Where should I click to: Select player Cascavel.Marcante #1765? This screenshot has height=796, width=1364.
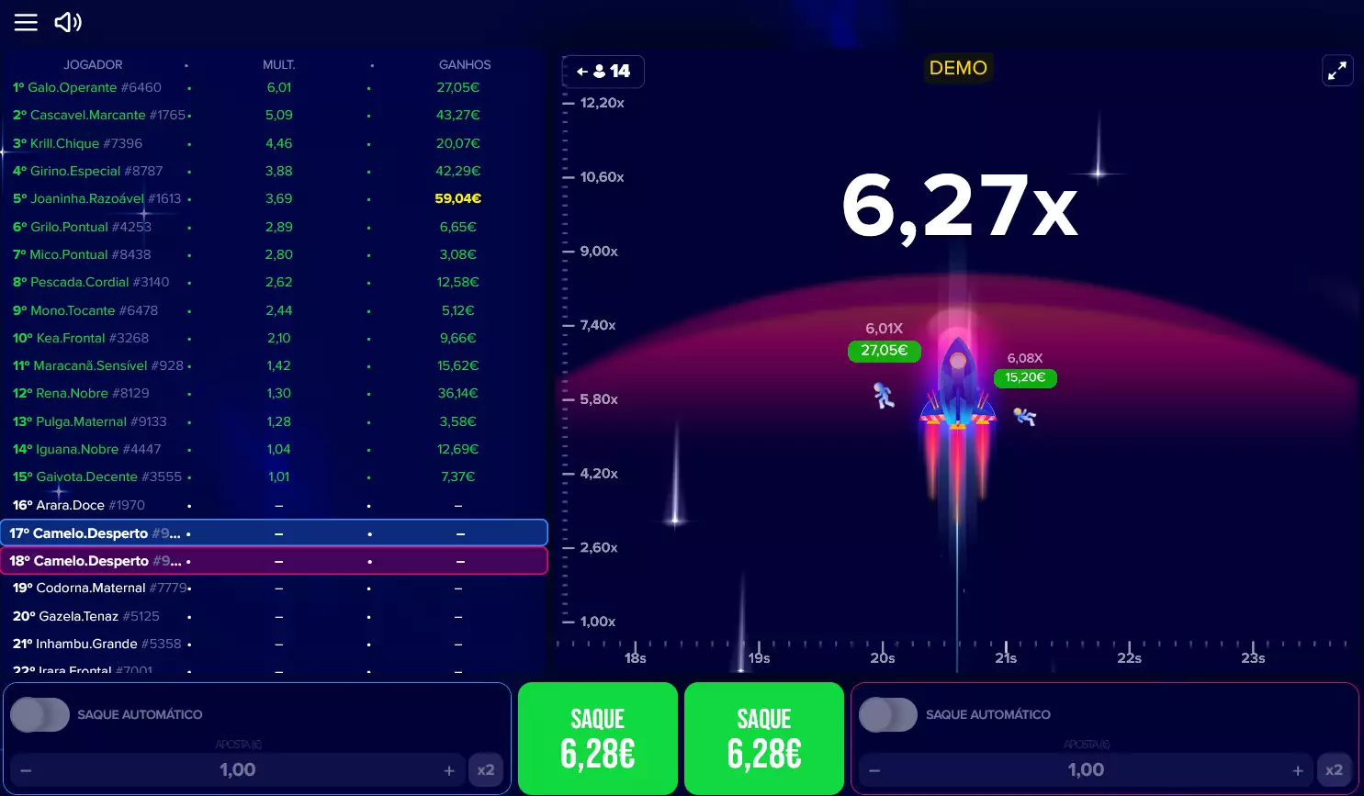(x=99, y=115)
